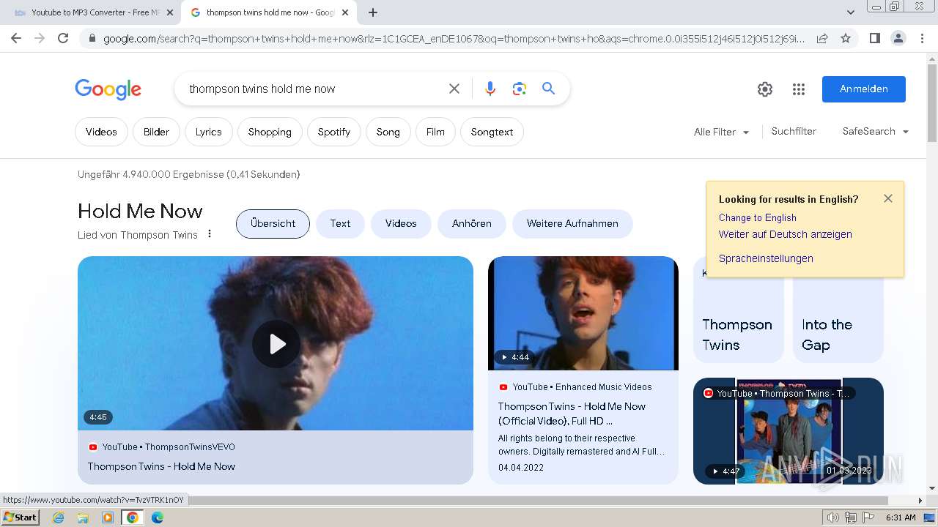
Task: Click the volume icon in system tray
Action: click(x=833, y=517)
